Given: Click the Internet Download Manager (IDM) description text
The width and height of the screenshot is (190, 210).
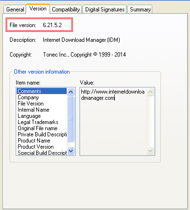Looking at the screenshot, I should pyautogui.click(x=81, y=40).
